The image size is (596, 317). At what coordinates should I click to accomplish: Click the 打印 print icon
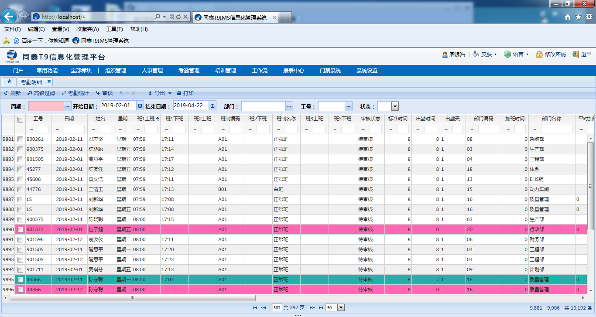(x=179, y=93)
